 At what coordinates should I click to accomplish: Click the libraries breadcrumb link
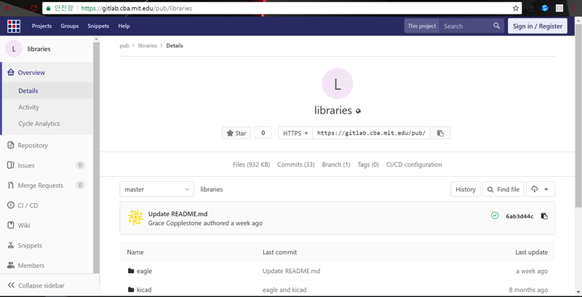[148, 46]
